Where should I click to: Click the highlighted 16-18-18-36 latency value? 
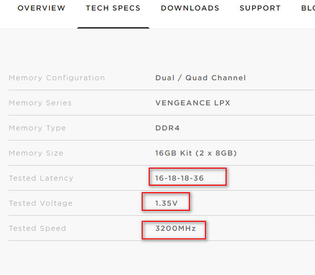pyautogui.click(x=179, y=178)
